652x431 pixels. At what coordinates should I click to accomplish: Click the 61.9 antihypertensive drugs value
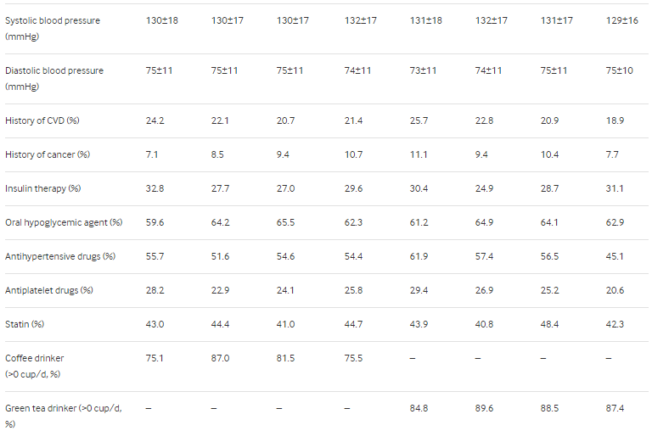[419, 256]
